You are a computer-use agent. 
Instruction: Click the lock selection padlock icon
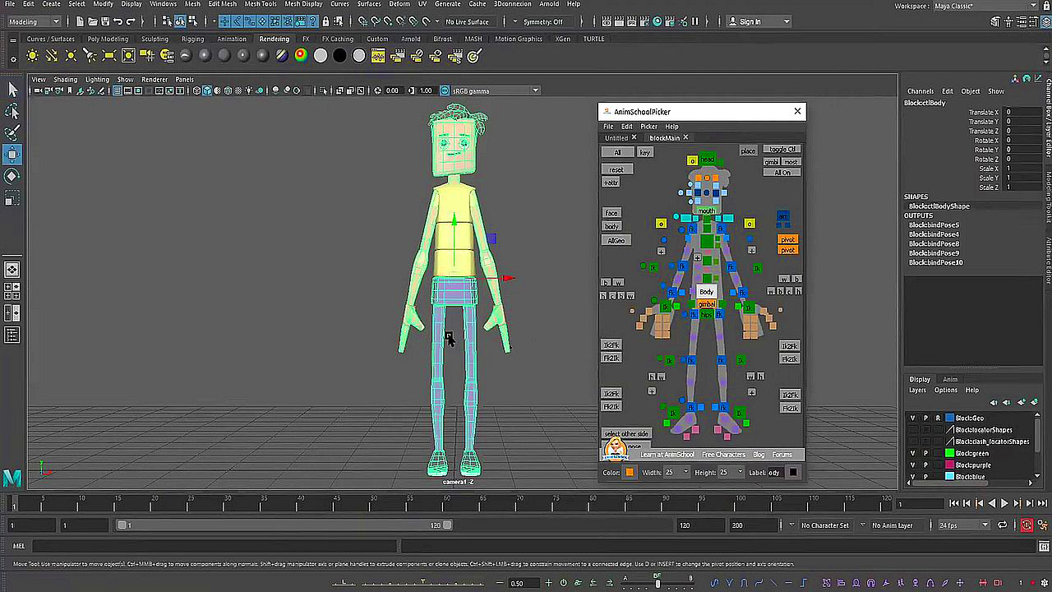click(x=325, y=21)
